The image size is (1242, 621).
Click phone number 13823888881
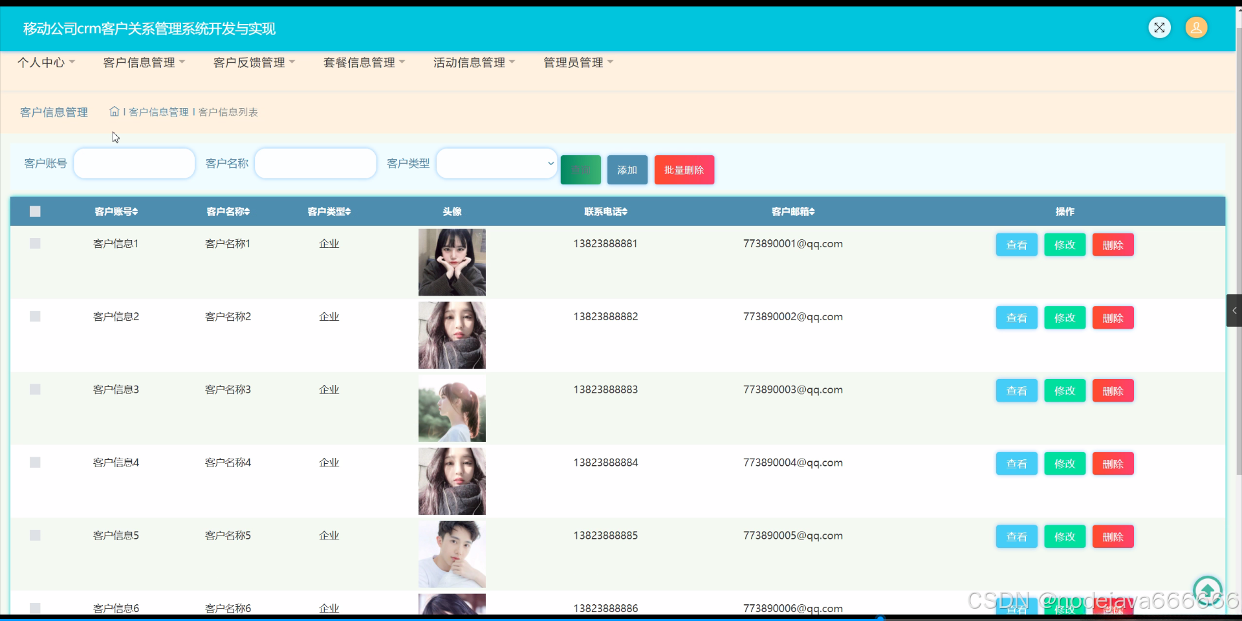pos(605,243)
